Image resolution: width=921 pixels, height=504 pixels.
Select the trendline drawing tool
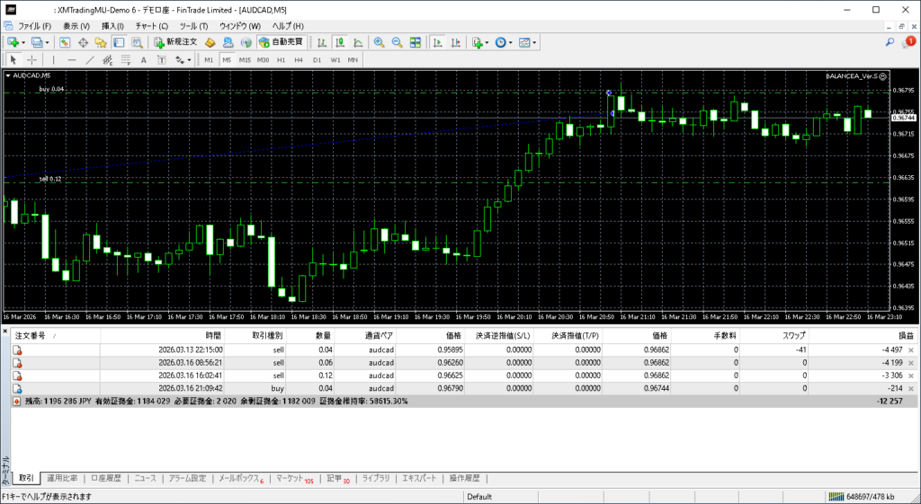90,60
